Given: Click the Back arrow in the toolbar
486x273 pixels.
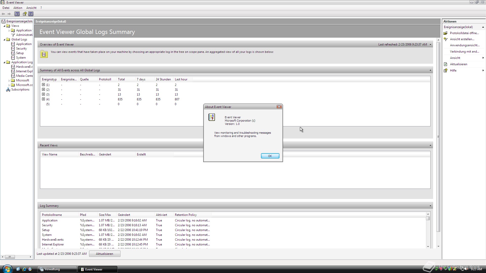Looking at the screenshot, I should pyautogui.click(x=3, y=14).
